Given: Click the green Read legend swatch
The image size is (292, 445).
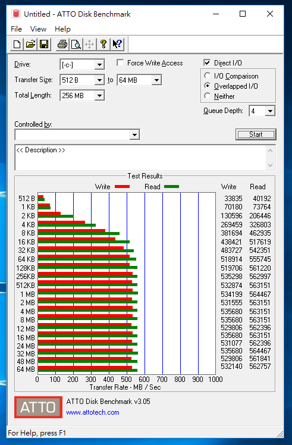Looking at the screenshot, I should [x=171, y=187].
